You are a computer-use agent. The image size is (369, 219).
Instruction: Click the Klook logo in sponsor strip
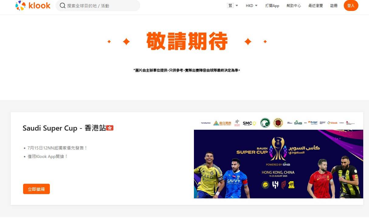[x=333, y=123]
